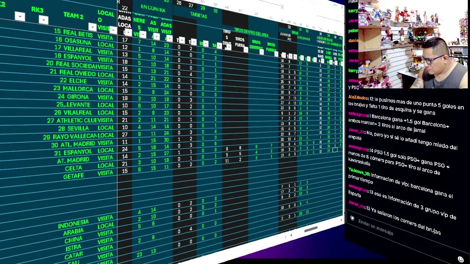Expand the CORNERS VISITA filter arrow

pos(142,34)
